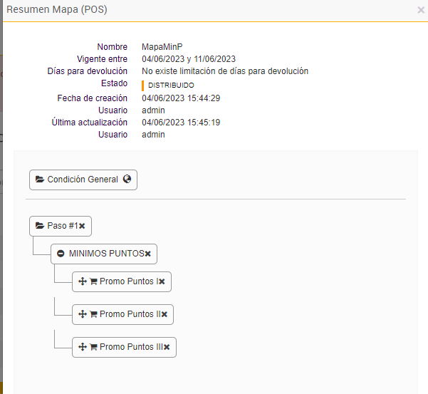
Task: Select the MINIMOS PUNTOS node label
Action: tap(106, 254)
